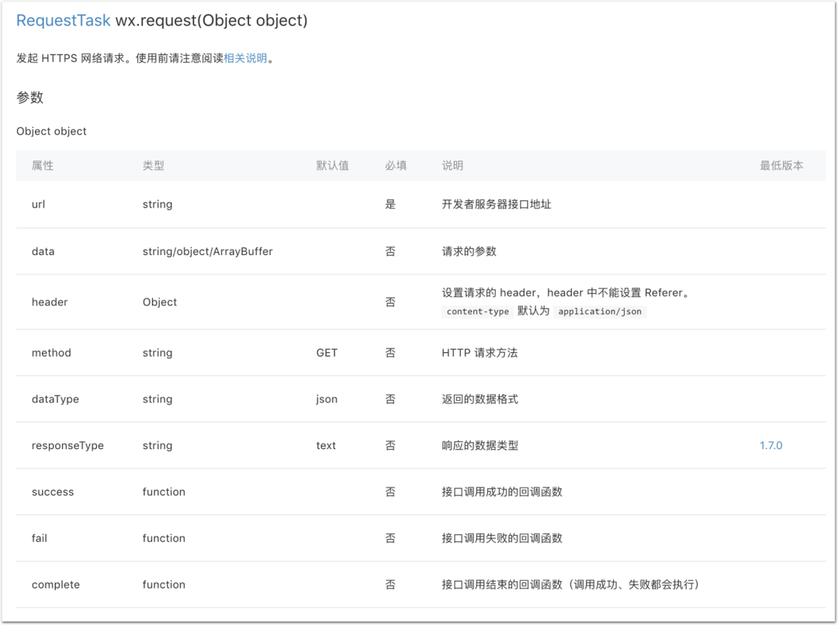Screen dimensions: 838x625
Task: Open the 1.7.0 version link for responseType
Action: click(770, 445)
